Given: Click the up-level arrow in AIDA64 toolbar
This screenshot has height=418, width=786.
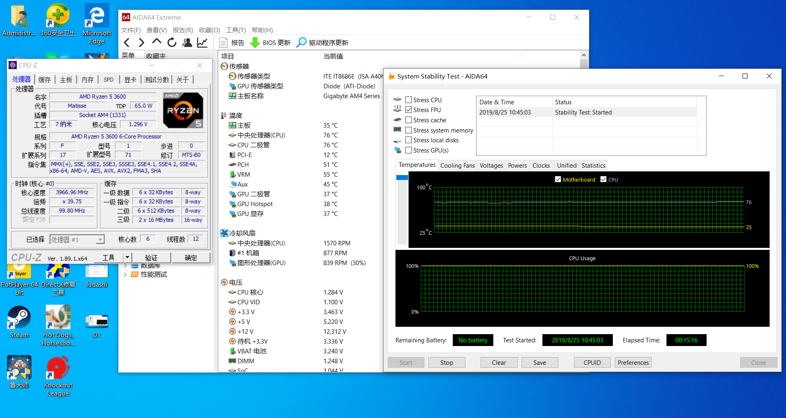Looking at the screenshot, I should (156, 42).
